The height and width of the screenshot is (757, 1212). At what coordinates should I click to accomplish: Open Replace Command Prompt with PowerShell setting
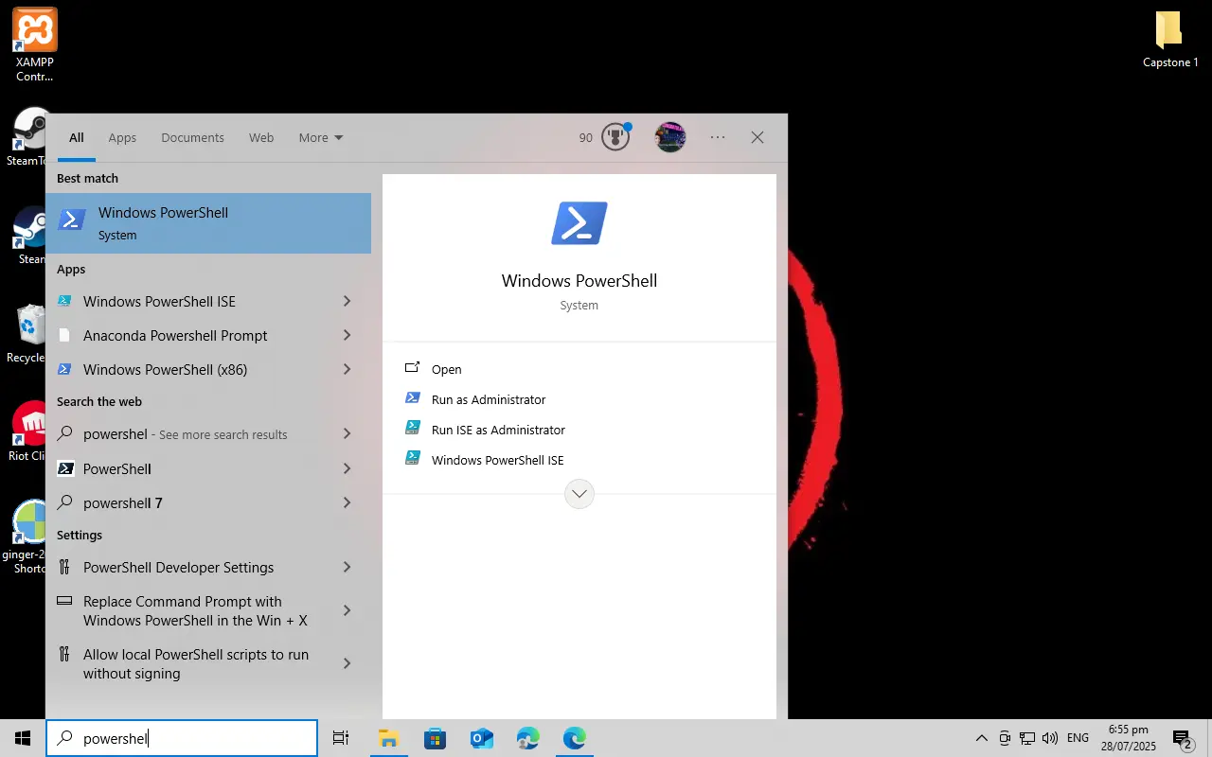click(x=186, y=610)
